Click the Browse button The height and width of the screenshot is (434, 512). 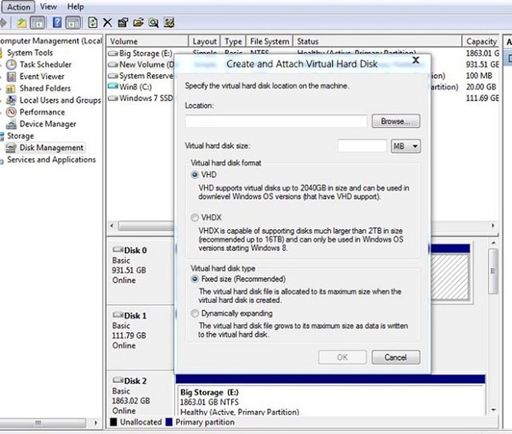click(x=395, y=121)
